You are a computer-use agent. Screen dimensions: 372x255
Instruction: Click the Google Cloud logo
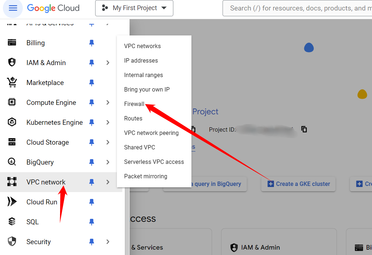(x=53, y=8)
